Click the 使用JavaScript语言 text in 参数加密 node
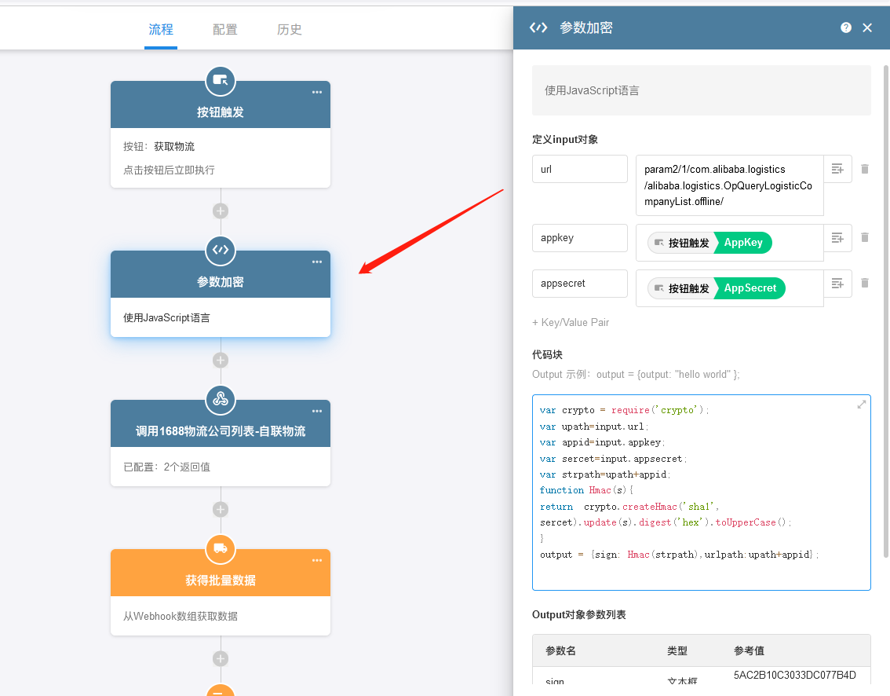Viewport: 890px width, 696px height. pos(166,318)
